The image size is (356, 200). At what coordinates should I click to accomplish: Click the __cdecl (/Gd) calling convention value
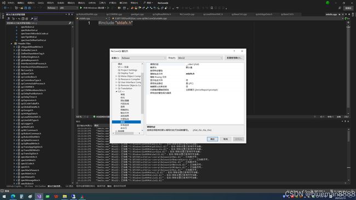[192, 64]
